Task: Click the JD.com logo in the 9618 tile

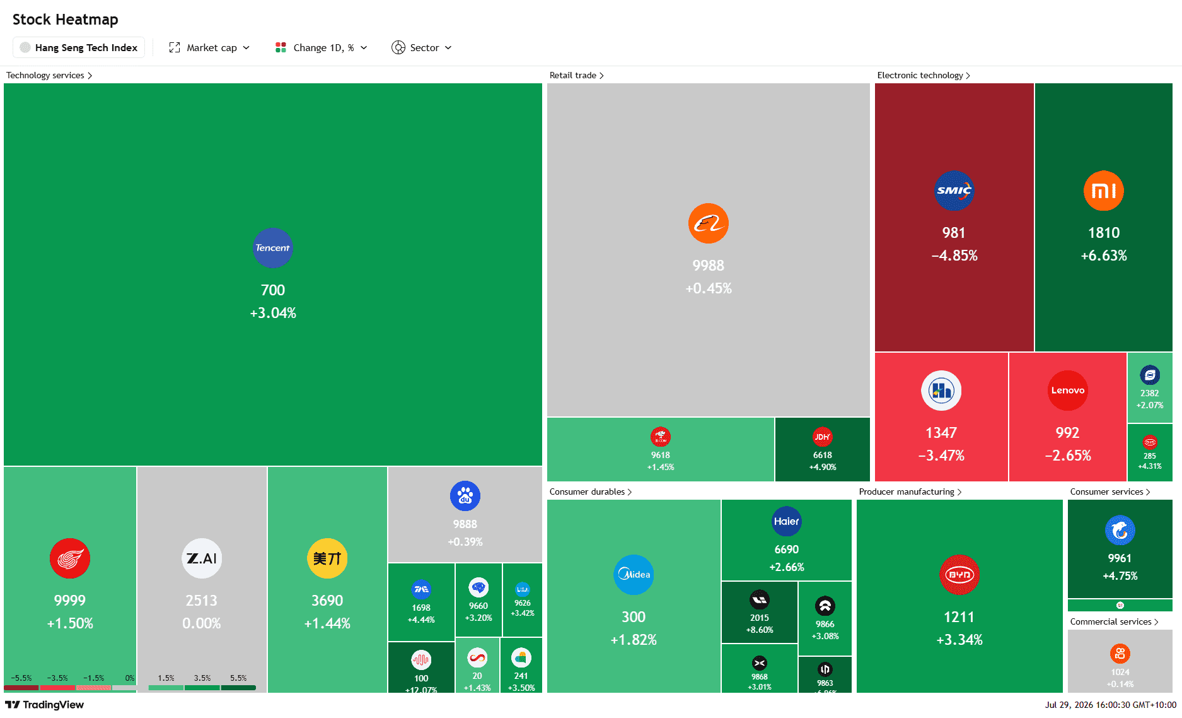Action: (x=661, y=437)
